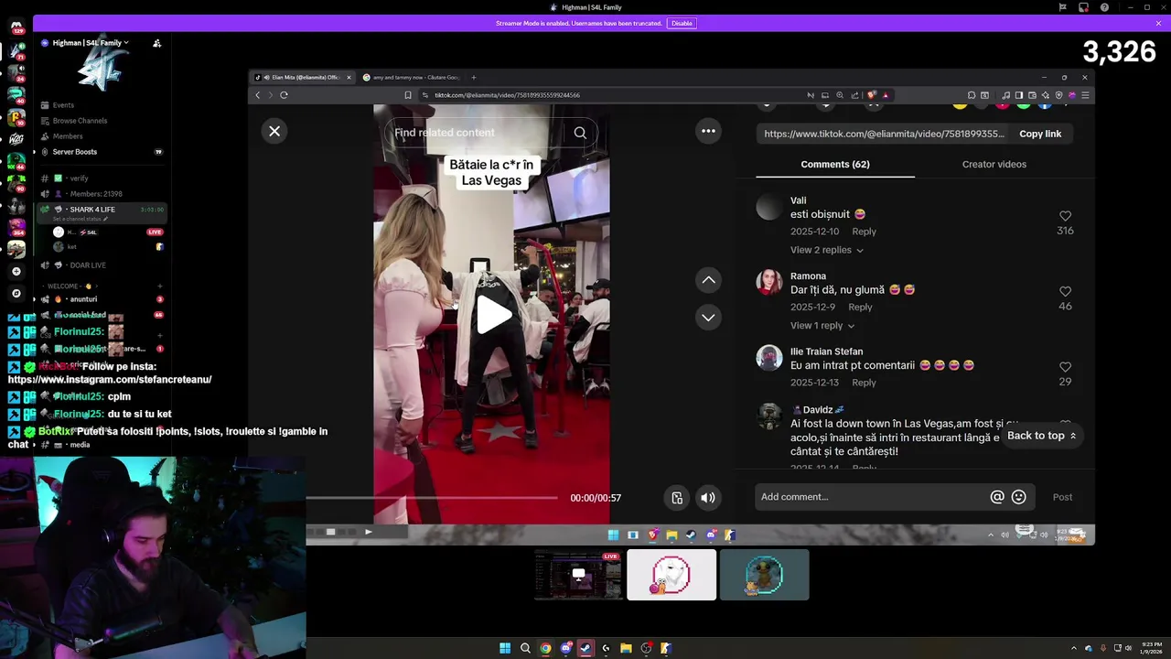Select the DOAR LIVE voice channel
This screenshot has height=659, width=1171.
88,265
